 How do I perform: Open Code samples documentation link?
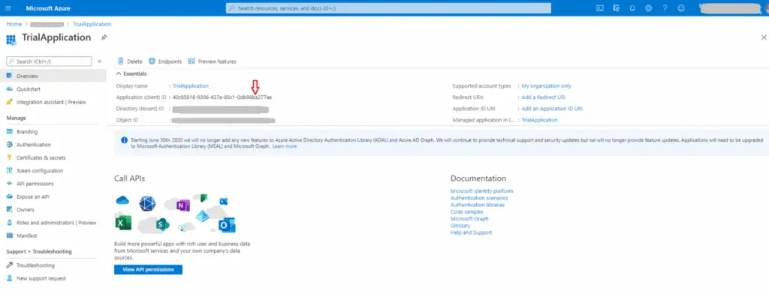(466, 211)
